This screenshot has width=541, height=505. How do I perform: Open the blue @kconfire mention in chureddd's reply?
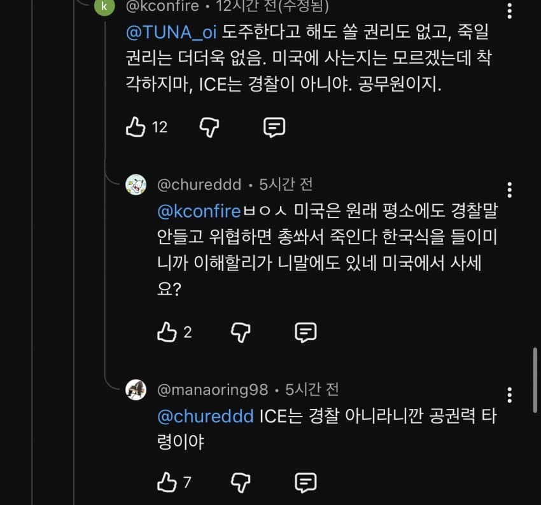(x=198, y=211)
